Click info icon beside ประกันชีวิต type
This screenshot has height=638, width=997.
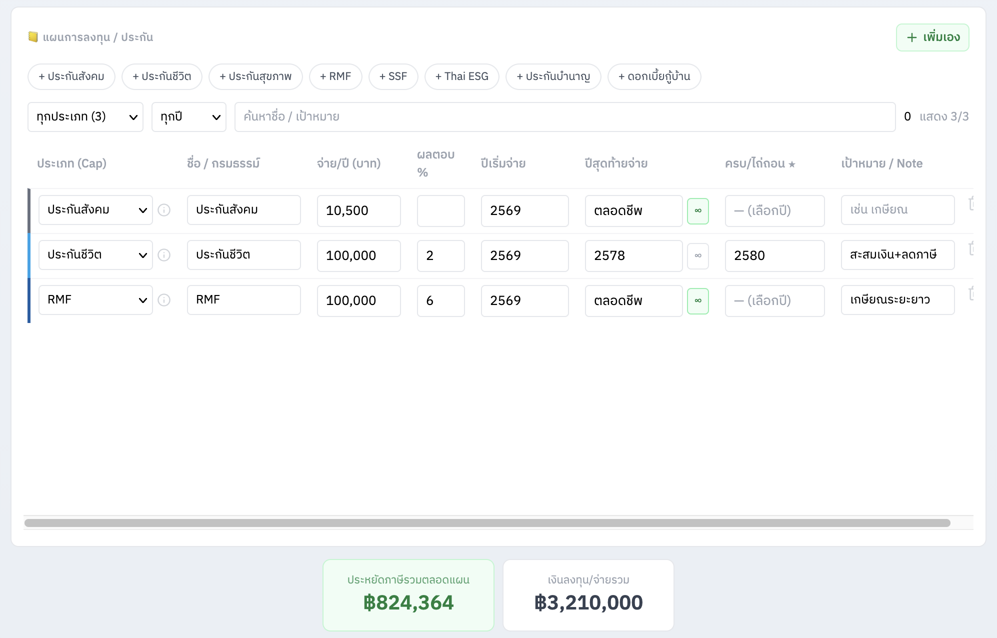164,255
